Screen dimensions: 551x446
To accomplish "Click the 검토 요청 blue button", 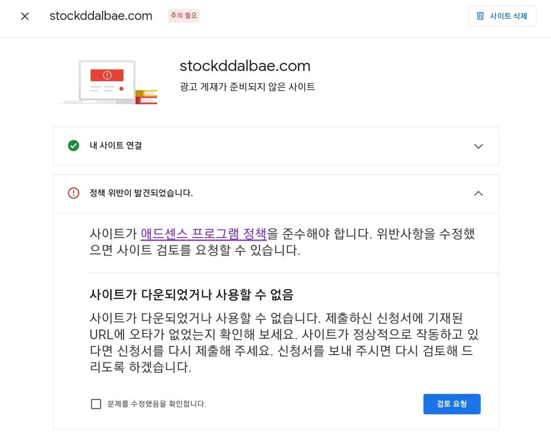I will point(452,404).
